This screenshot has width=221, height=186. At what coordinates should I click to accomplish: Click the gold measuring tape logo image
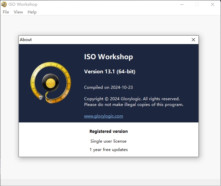pyautogui.click(x=50, y=82)
